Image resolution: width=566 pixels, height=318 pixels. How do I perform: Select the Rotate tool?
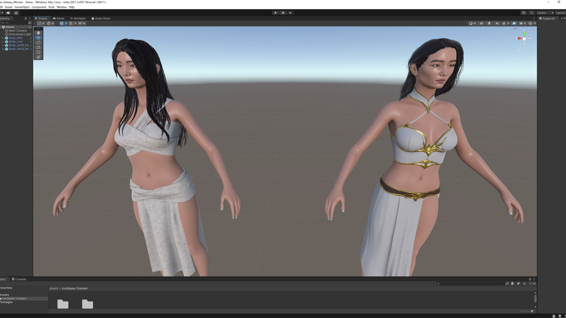point(39,42)
